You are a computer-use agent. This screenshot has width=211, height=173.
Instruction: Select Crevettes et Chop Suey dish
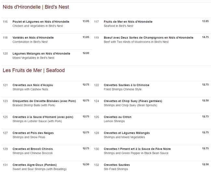click(x=133, y=101)
